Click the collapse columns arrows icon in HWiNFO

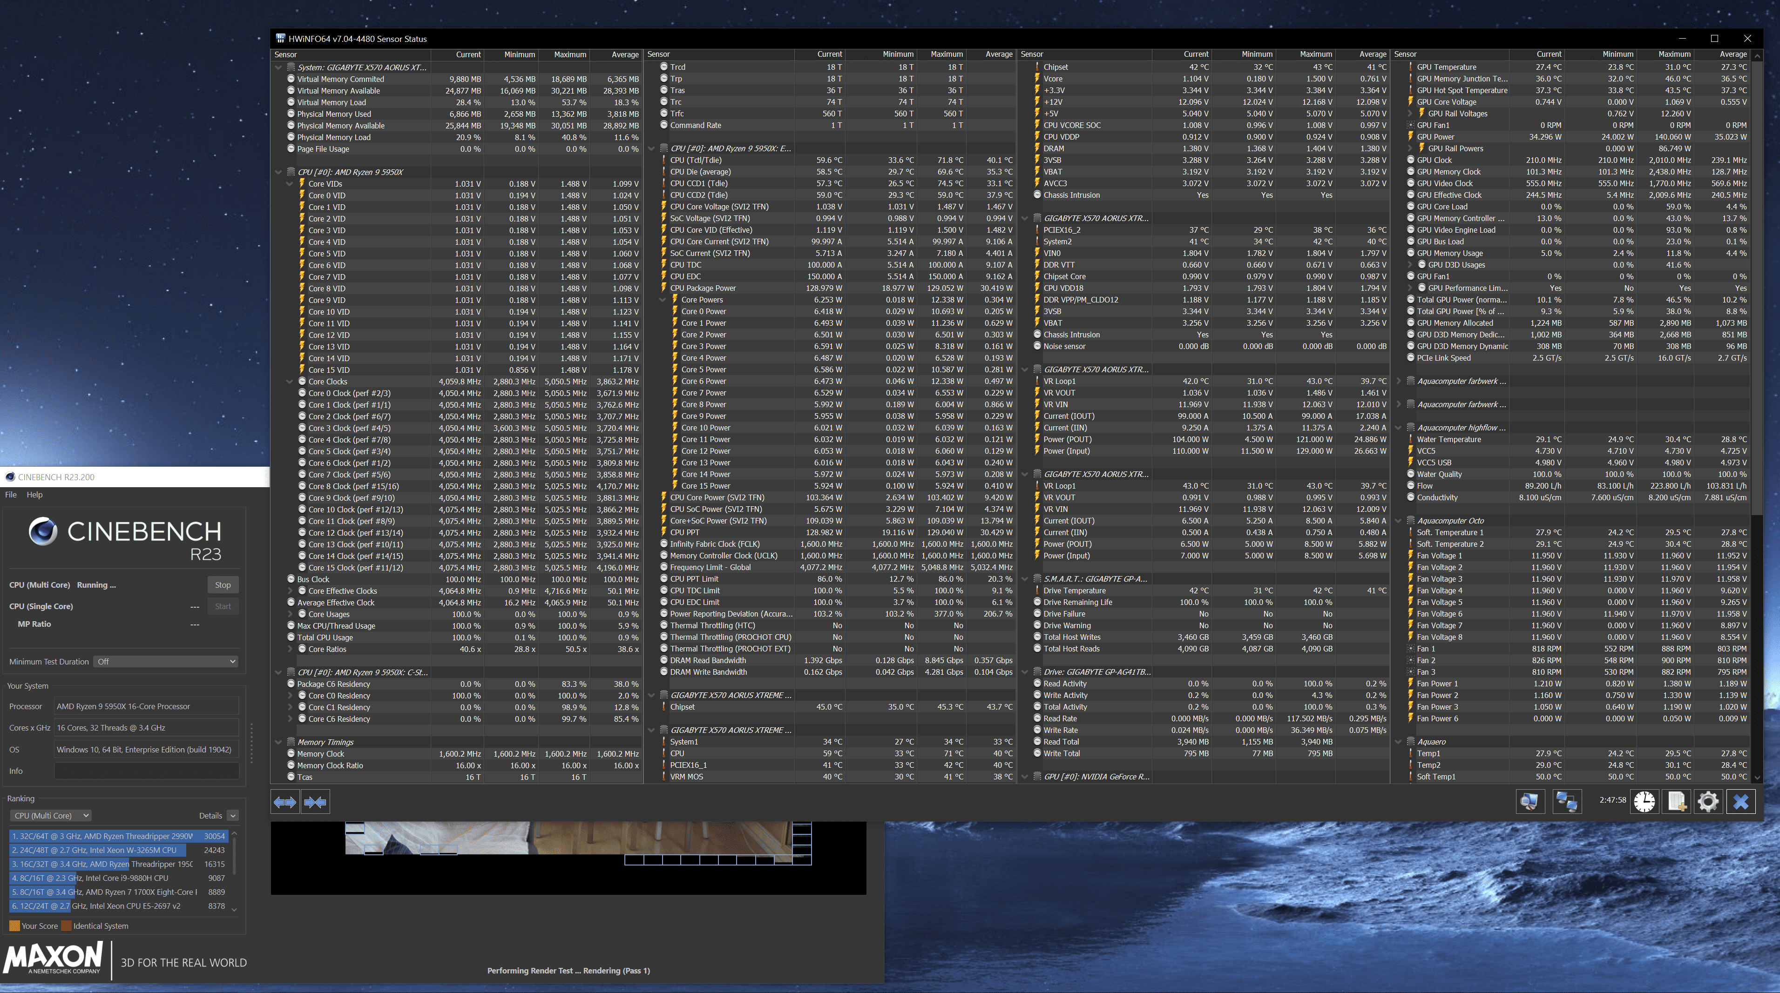315,802
